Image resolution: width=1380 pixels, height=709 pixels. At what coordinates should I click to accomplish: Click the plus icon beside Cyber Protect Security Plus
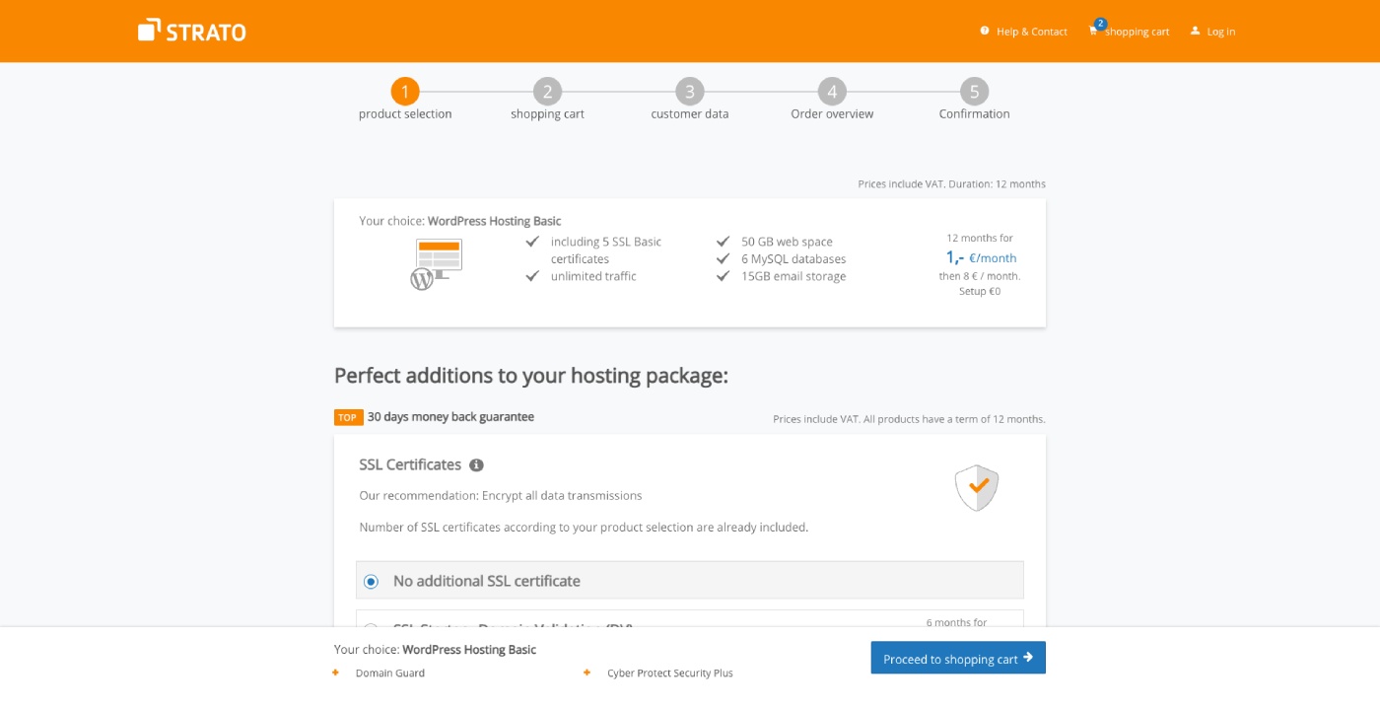[x=588, y=673]
